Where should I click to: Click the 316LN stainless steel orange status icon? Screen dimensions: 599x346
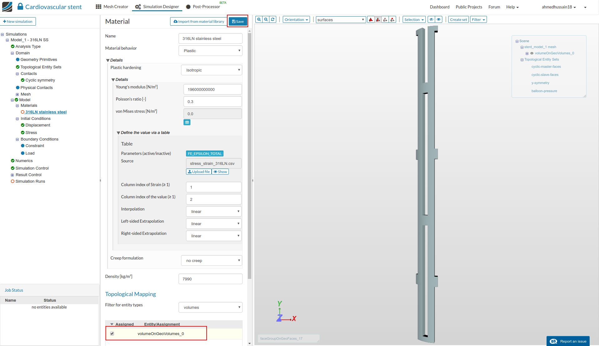click(23, 112)
